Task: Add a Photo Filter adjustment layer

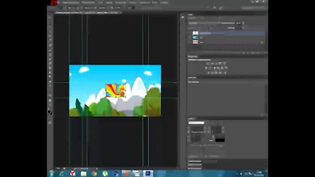Action: [x=218, y=68]
